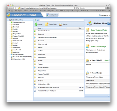Screen dimensions: 117x111
Task: Click the /Documents shared item
Action: [90, 80]
